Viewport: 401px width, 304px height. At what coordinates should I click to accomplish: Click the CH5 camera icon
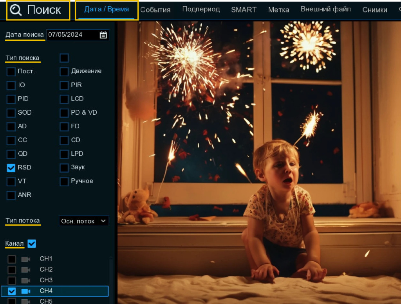click(x=26, y=301)
